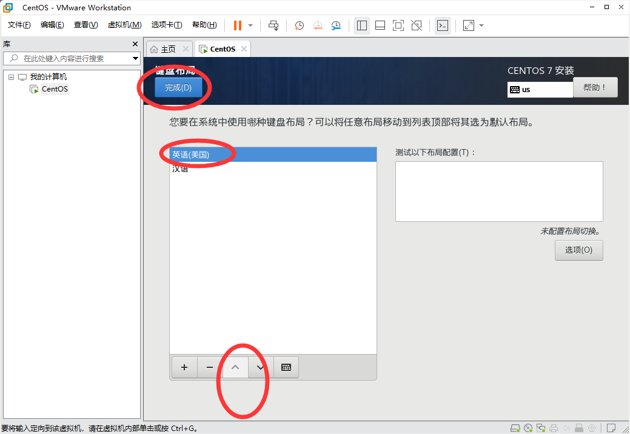Image resolution: width=630 pixels, height=434 pixels.
Task: Close the CentOS tab
Action: (244, 48)
